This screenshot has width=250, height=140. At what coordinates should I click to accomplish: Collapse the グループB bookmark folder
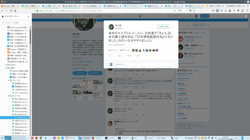pos(9,96)
